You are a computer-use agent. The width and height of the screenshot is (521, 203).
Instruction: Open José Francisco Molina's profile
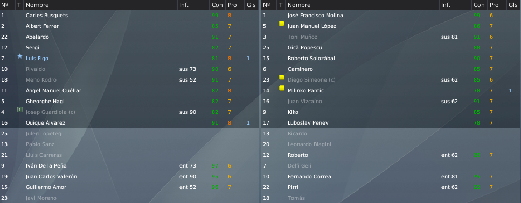(315, 16)
